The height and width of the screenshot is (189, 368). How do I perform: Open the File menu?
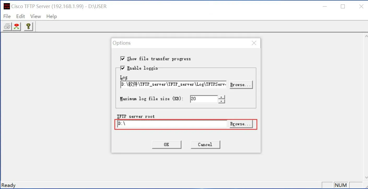[7, 16]
